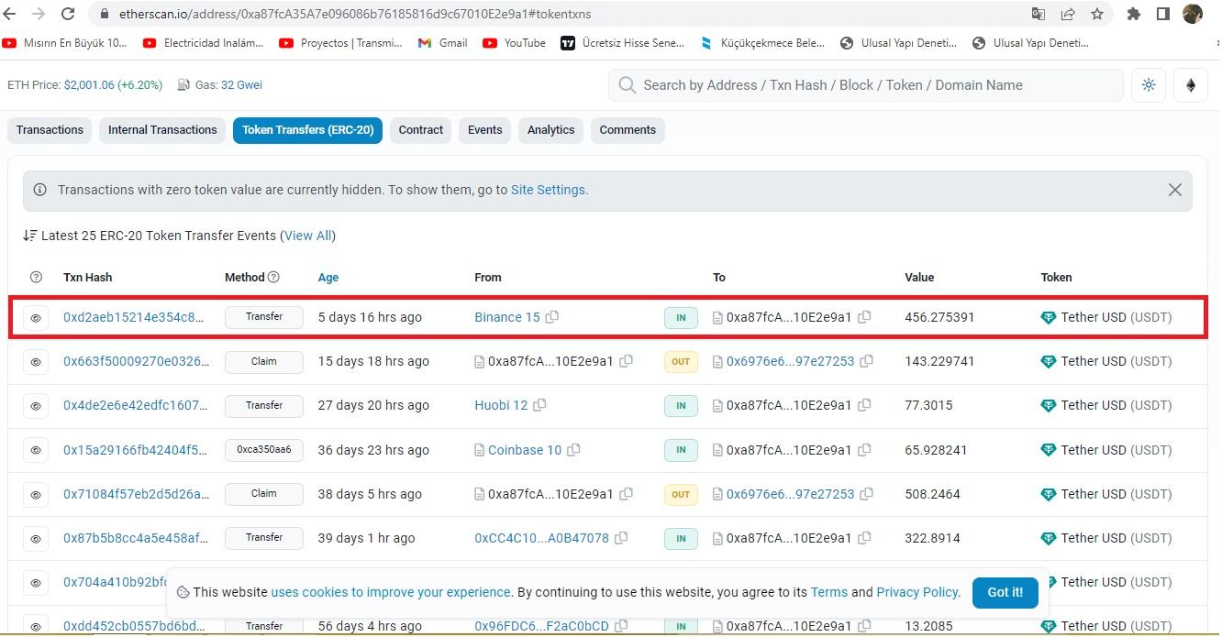Switch to the Internal Transactions tab
1222x637 pixels.
[162, 130]
